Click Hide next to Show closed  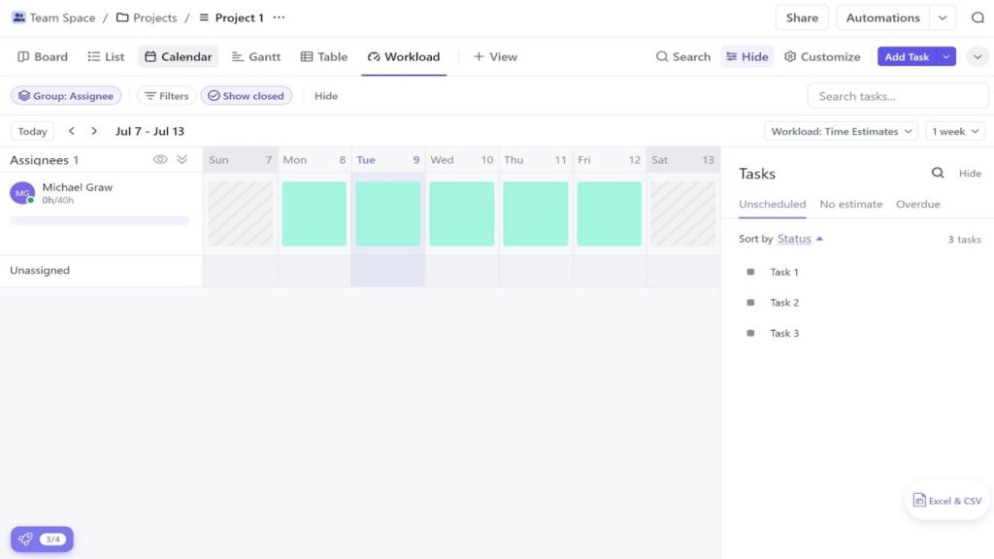(x=326, y=96)
